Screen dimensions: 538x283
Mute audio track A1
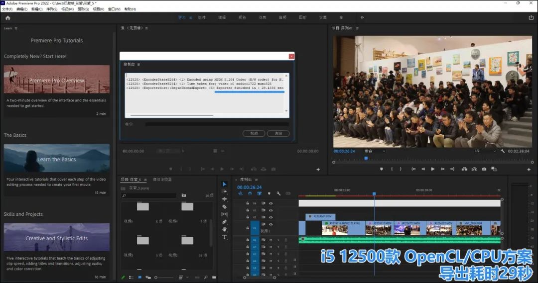click(x=271, y=240)
